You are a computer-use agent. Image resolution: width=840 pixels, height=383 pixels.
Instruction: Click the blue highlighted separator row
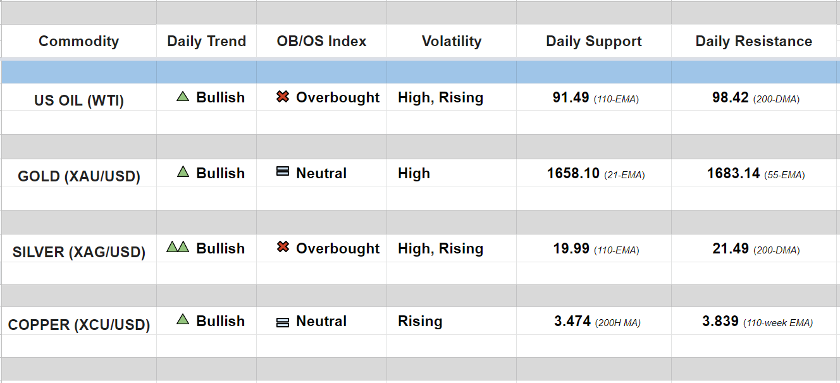click(x=420, y=72)
